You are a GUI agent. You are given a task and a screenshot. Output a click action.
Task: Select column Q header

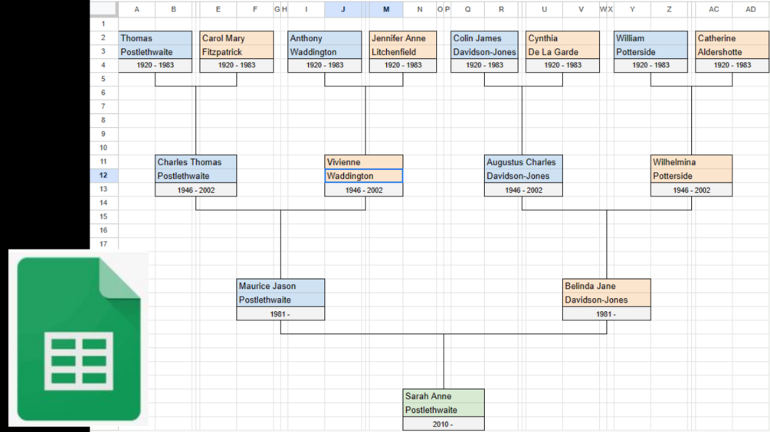coord(467,9)
